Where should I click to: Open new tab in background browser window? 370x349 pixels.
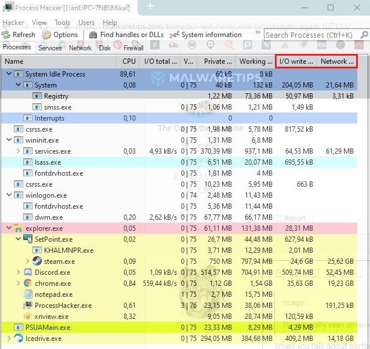click(x=150, y=6)
